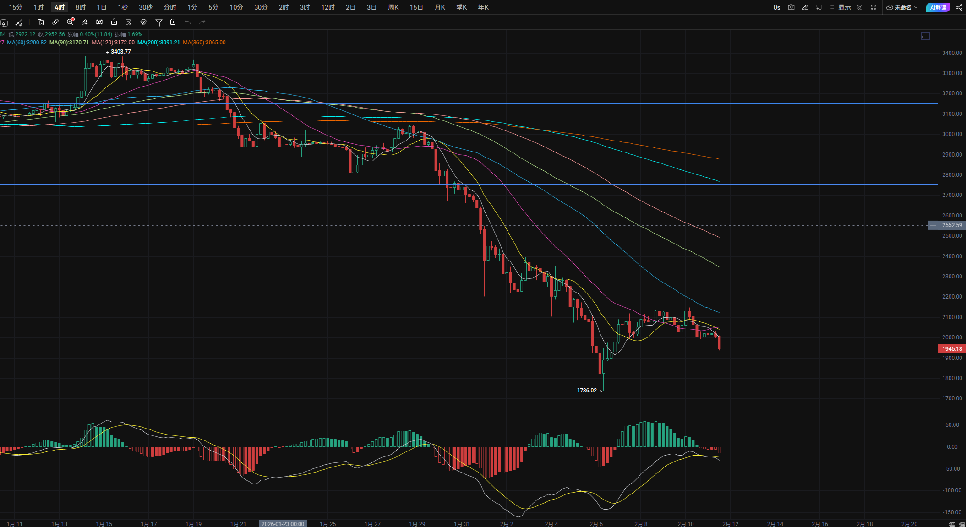The height and width of the screenshot is (527, 966).
Task: Toggle the drawings lock icon
Action: [x=114, y=22]
